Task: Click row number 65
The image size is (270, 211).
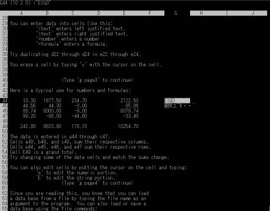Action: point(5,208)
